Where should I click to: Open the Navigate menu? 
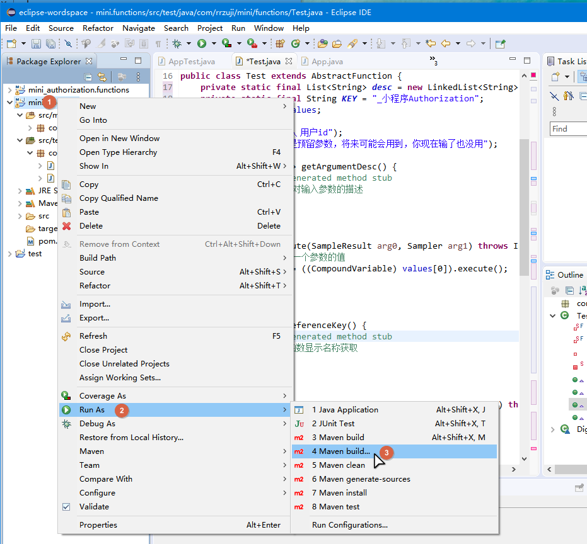point(139,28)
